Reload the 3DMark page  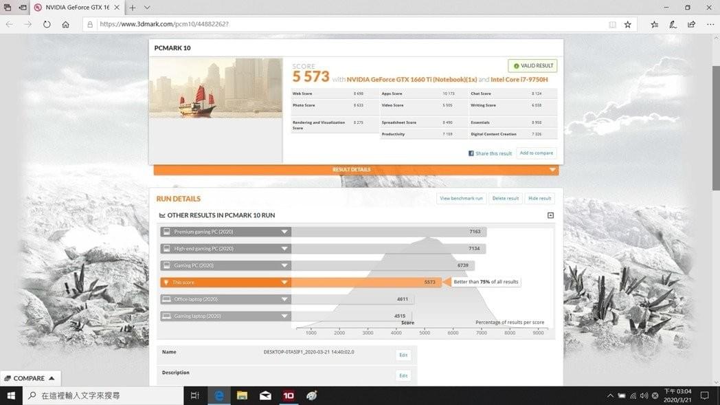point(47,24)
